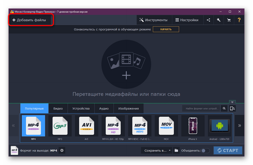Select the iPhone X device preset
Screen dimensions: 253x165
pyautogui.click(x=193, y=128)
